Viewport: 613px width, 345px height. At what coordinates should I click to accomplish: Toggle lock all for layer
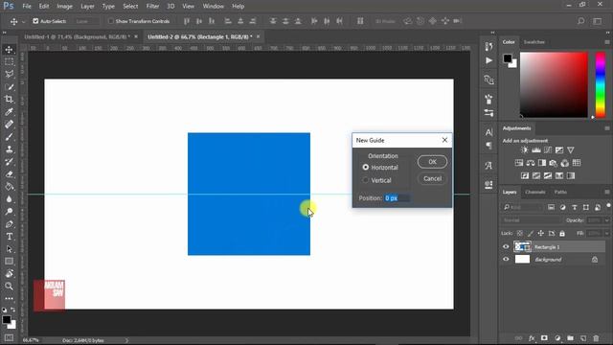pos(562,234)
